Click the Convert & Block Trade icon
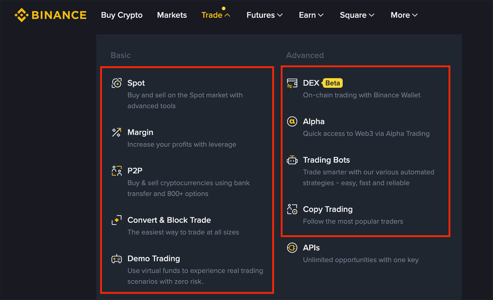The height and width of the screenshot is (300, 493). [x=117, y=220]
